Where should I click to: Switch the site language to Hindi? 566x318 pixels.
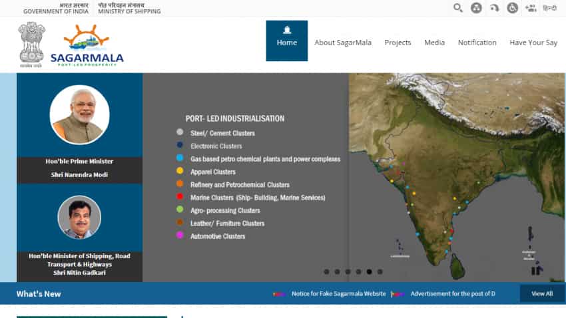pos(550,8)
